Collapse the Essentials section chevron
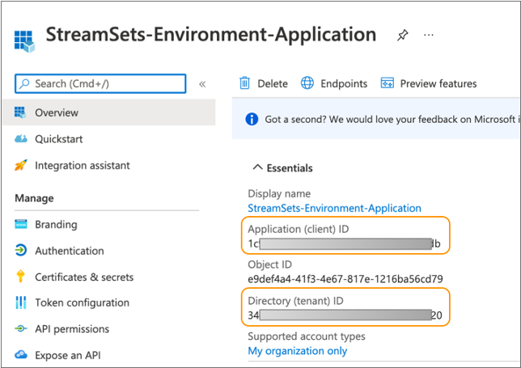The height and width of the screenshot is (368, 521). 257,167
